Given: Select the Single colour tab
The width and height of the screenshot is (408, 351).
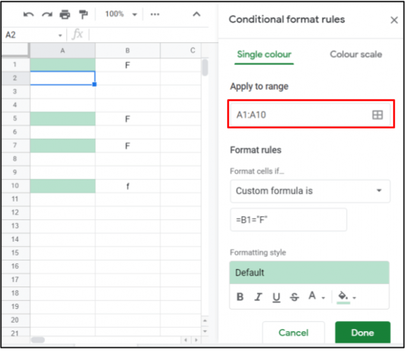Looking at the screenshot, I should (x=265, y=54).
